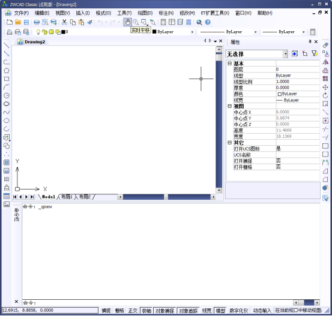The image size is (332, 316).
Task: Toggle 线宽 lineweight display in status bar
Action: click(x=207, y=311)
